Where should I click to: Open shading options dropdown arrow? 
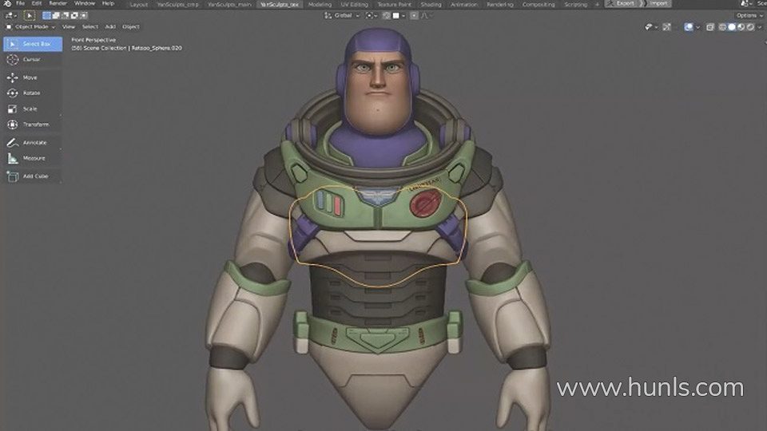click(x=760, y=27)
